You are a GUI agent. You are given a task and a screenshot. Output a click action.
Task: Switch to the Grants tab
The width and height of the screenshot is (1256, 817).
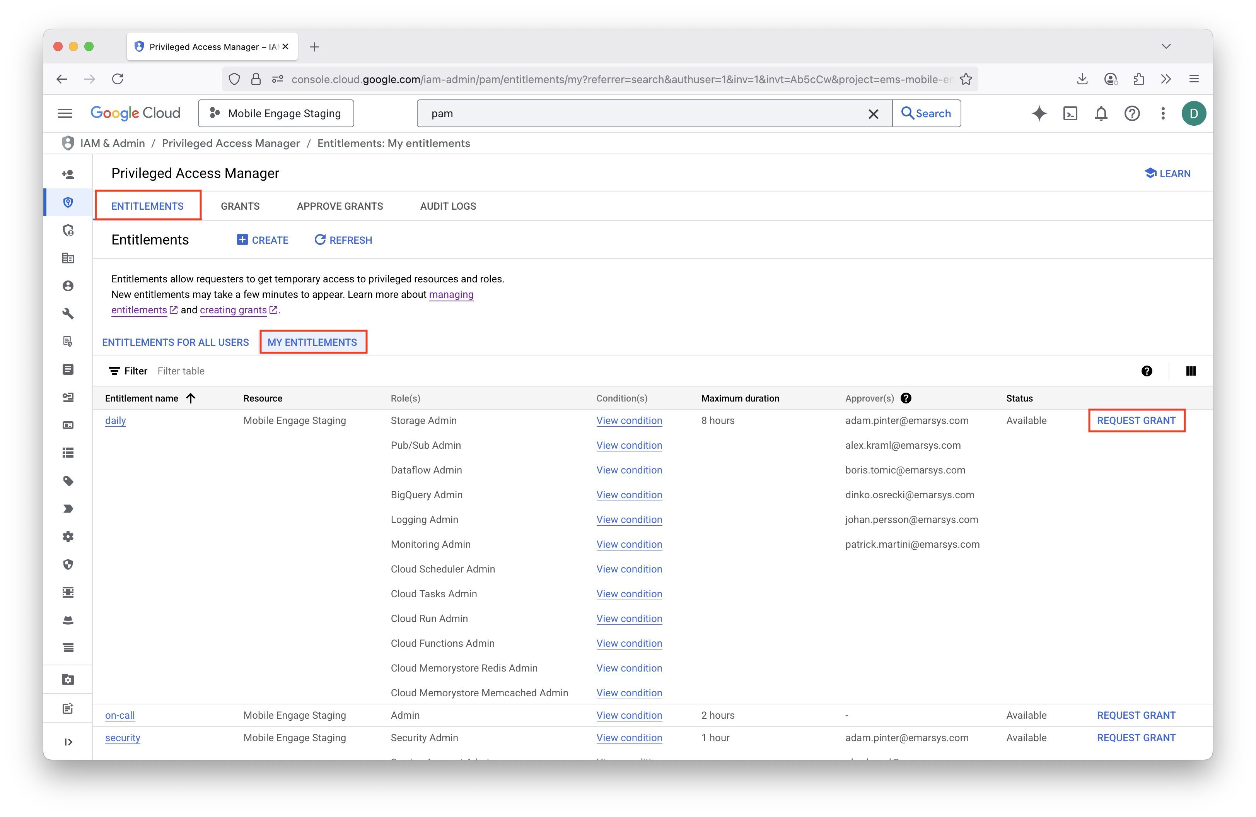tap(240, 206)
